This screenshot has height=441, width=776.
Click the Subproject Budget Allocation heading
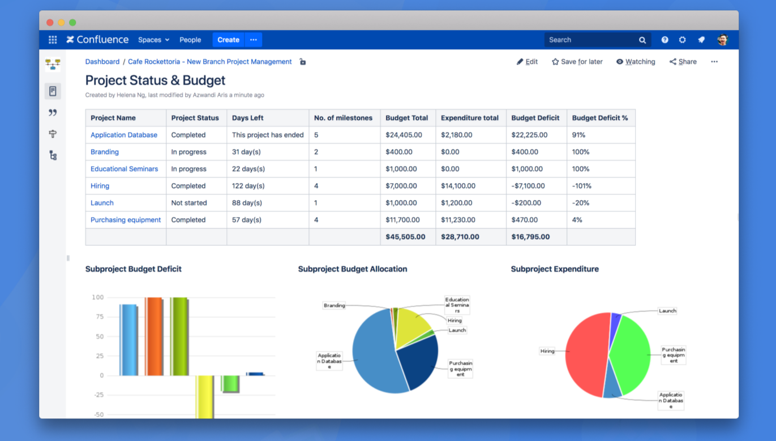pos(353,269)
